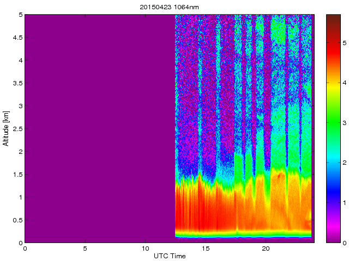Image resolution: width=349 pixels, height=261 pixels.
Task: Click x-axis tick label 5
Action: tap(85, 248)
